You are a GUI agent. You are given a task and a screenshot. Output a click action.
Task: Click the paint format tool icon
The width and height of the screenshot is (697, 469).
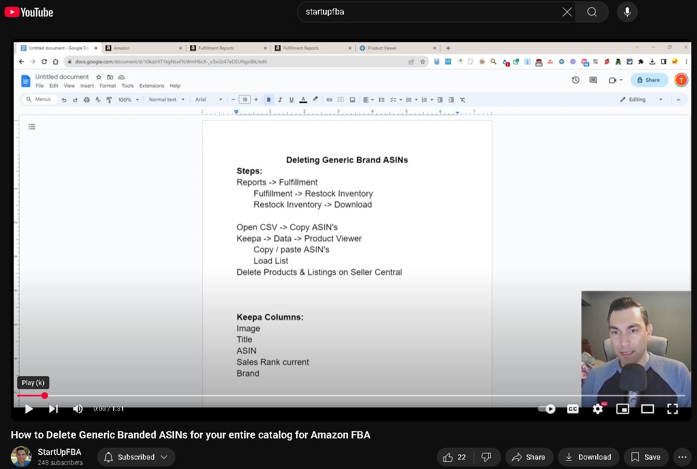pos(109,99)
